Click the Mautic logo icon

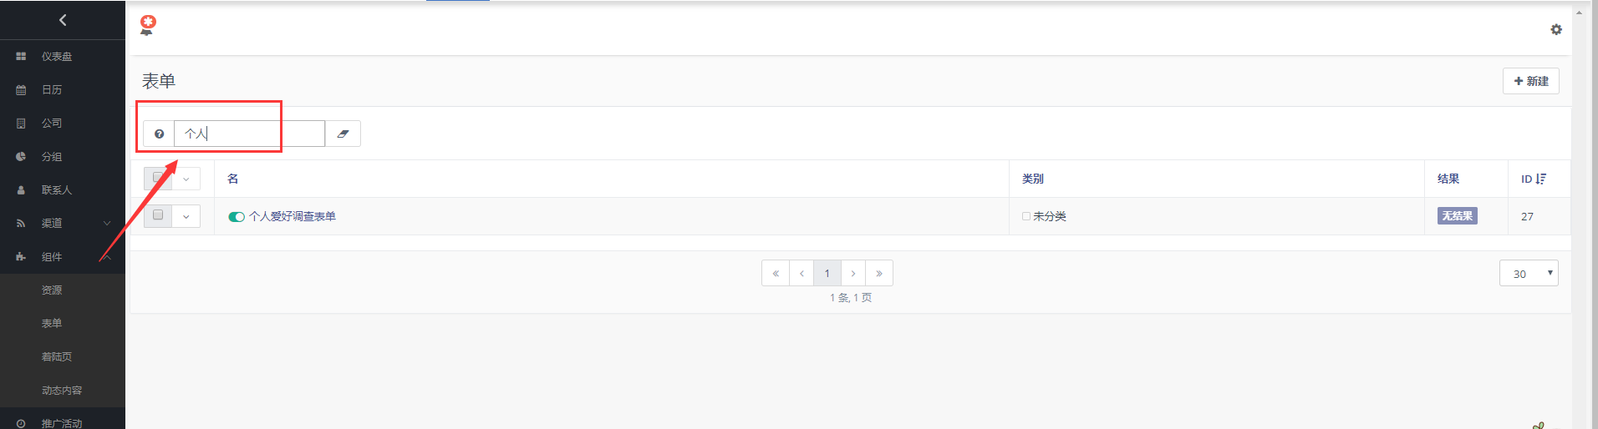click(x=148, y=25)
